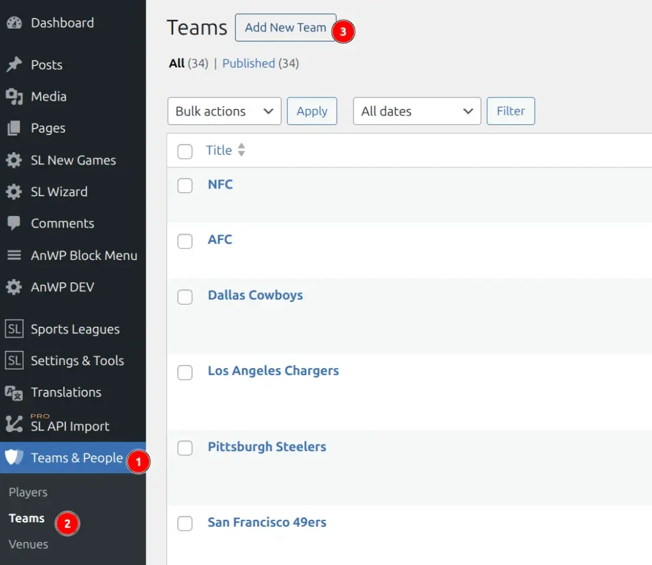Click the Media library icon
Viewport: 652px width, 565px height.
coord(14,97)
